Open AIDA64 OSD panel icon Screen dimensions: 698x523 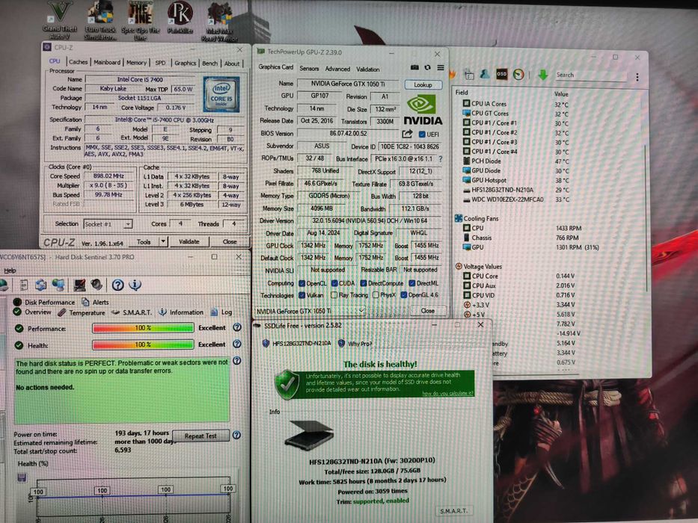coord(502,75)
